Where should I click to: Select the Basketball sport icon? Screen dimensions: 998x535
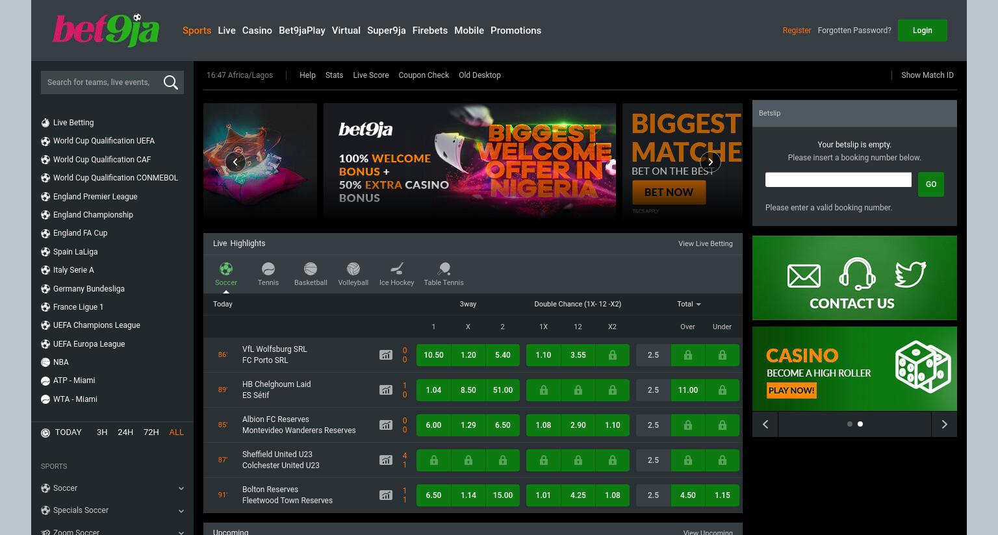point(311,269)
